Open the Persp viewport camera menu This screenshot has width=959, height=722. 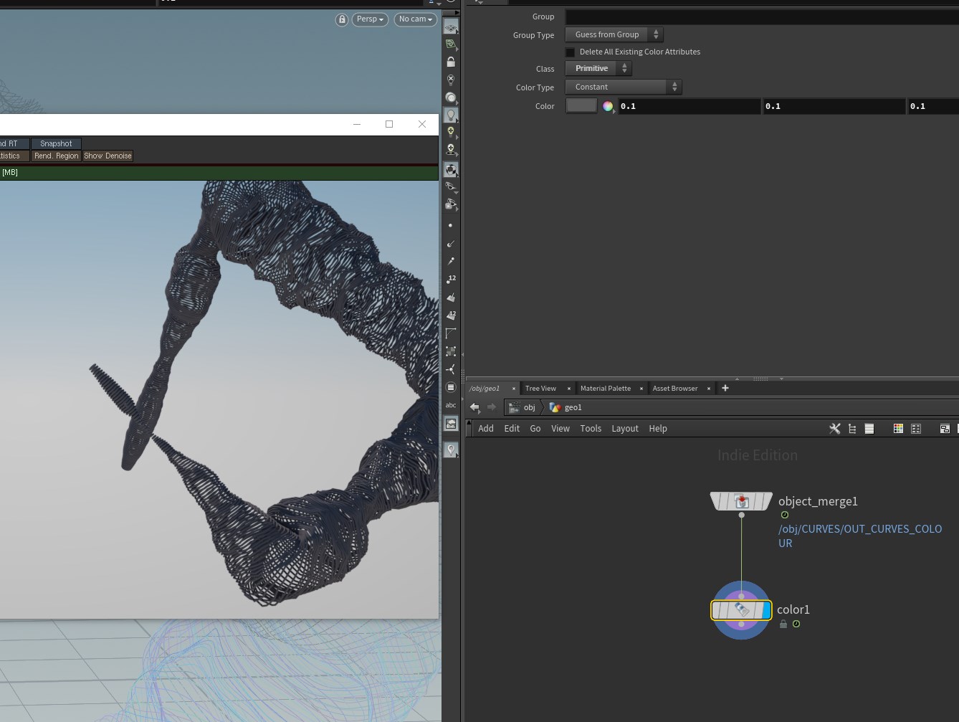[370, 19]
